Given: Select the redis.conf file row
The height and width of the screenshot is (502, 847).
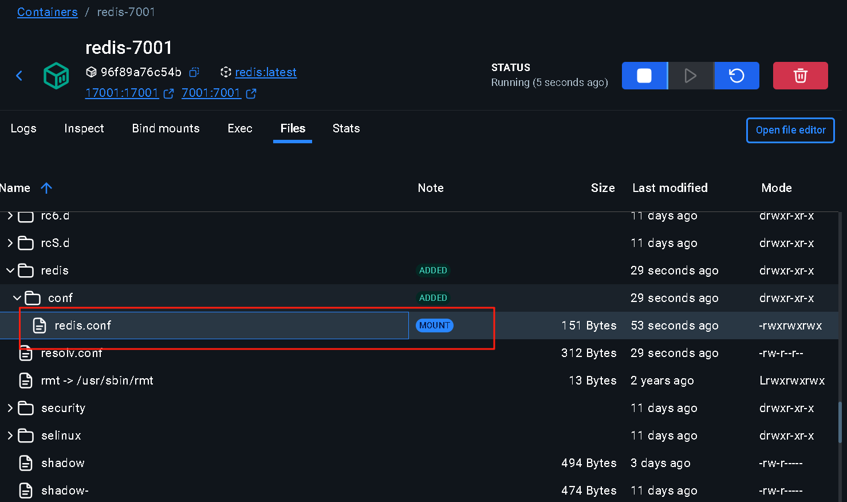Looking at the screenshot, I should click(x=419, y=325).
